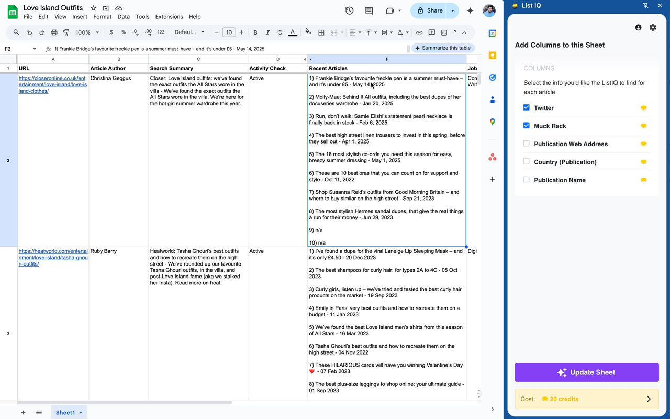Expand the font family dropdown
Viewport: 670px width, 419px height.
pos(189,32)
